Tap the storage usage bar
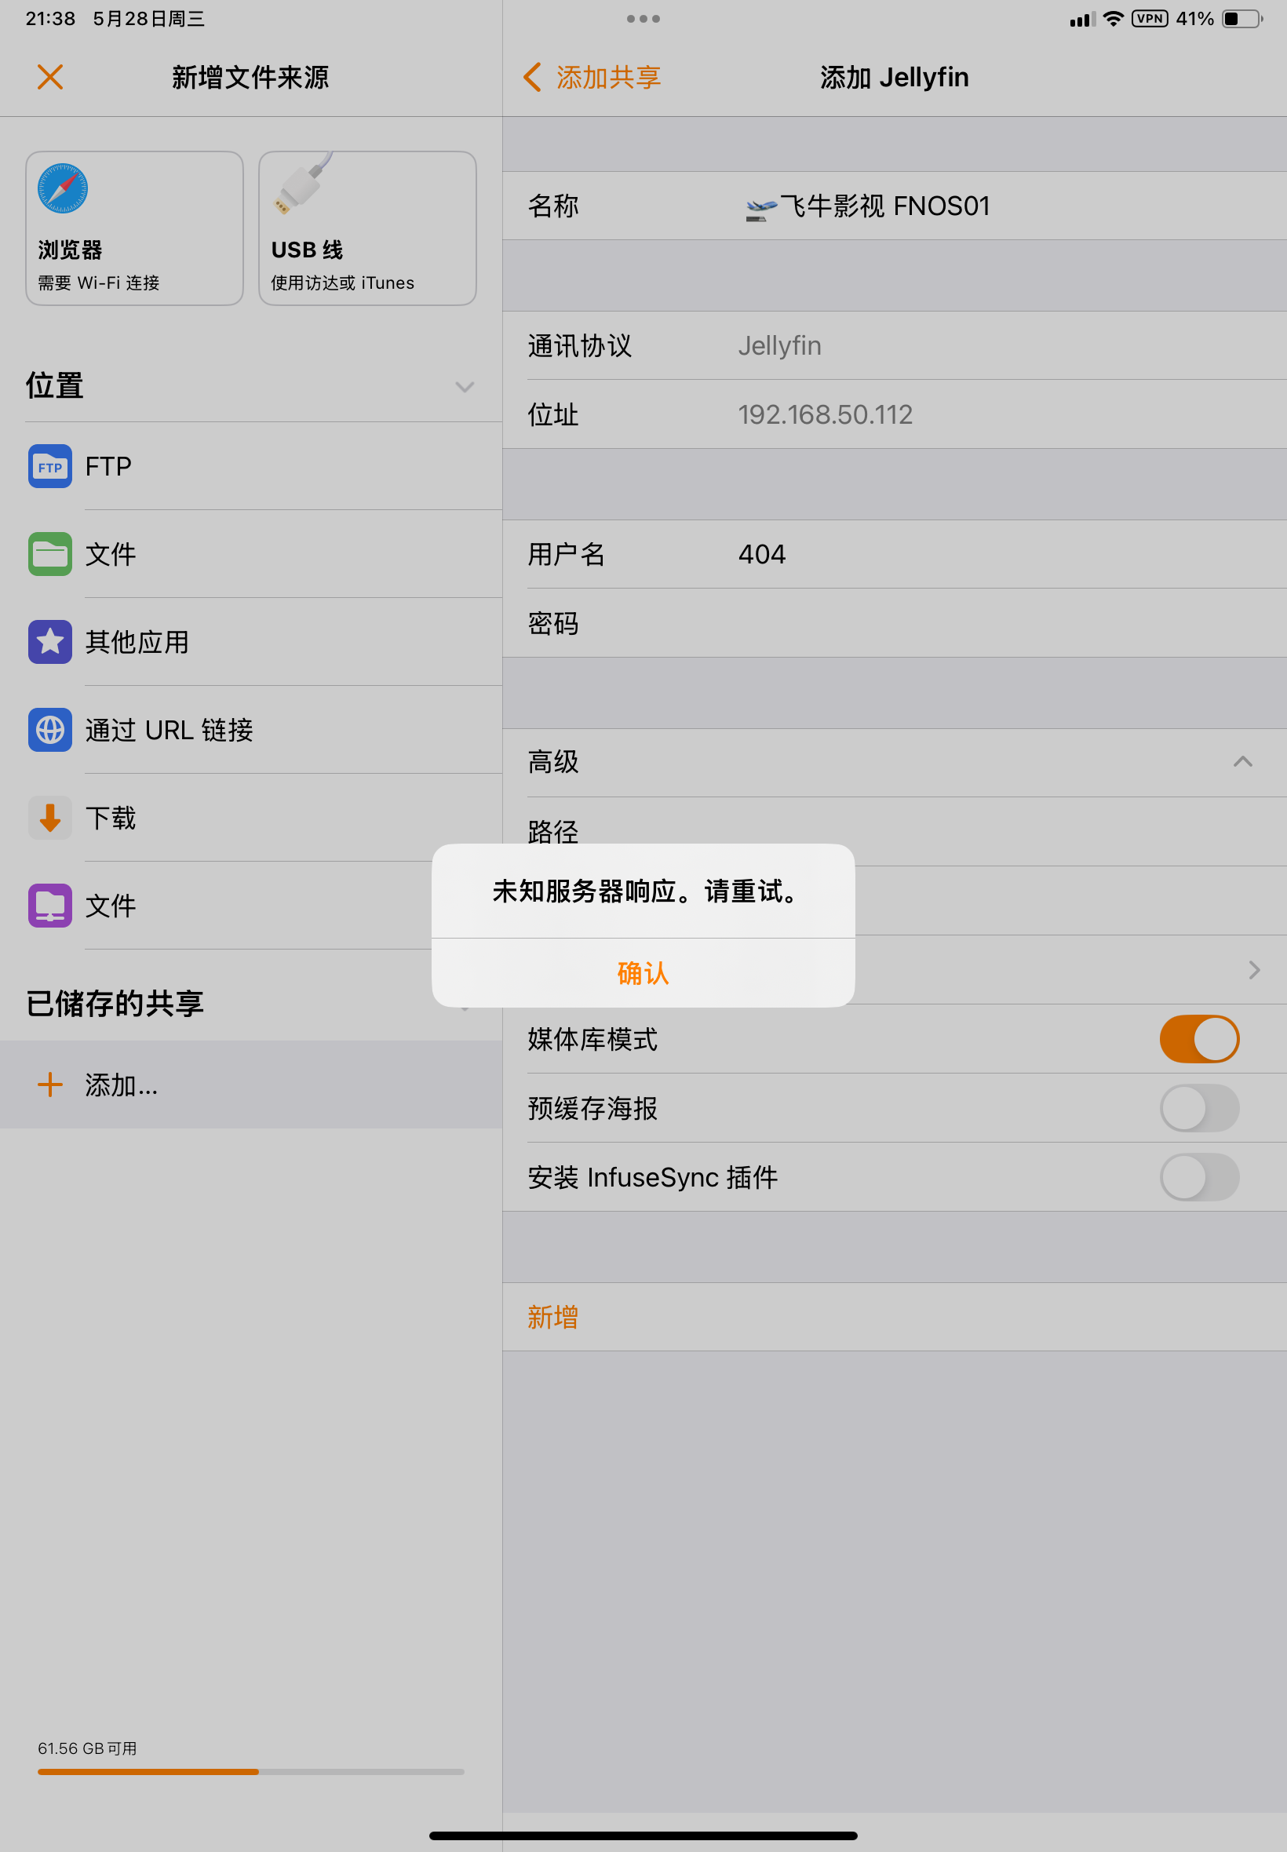 click(251, 1771)
